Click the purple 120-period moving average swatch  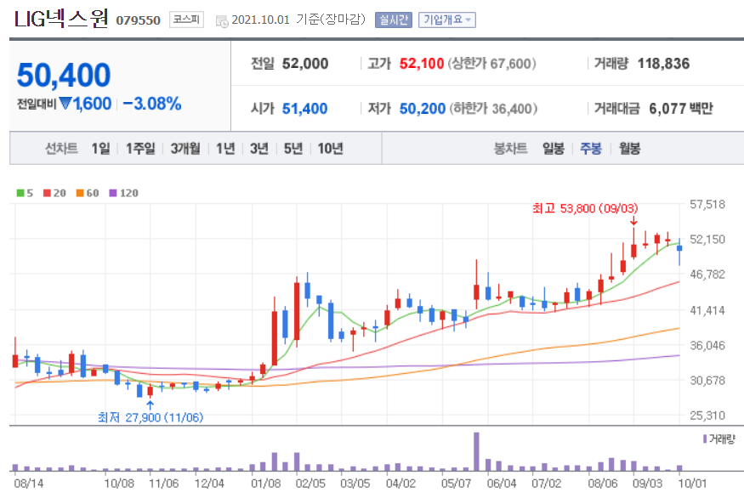pos(113,193)
